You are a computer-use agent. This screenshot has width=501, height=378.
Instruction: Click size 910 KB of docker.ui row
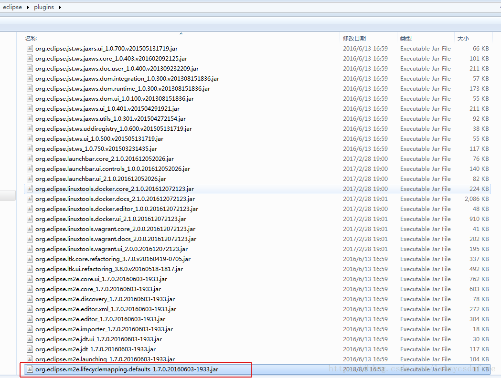click(x=480, y=219)
